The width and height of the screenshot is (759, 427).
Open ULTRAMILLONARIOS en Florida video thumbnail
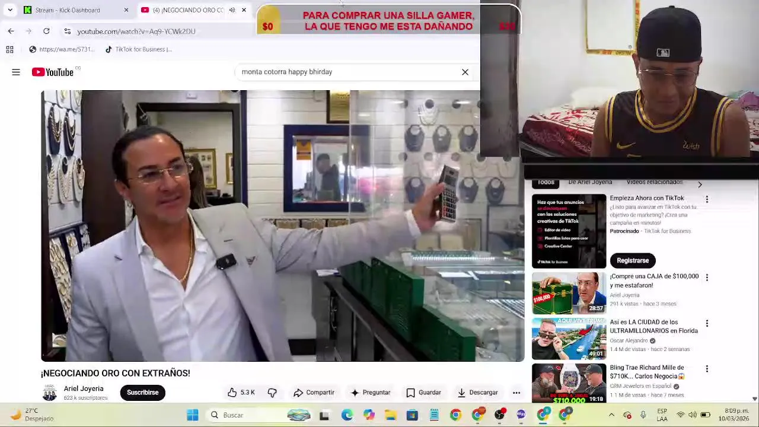(x=569, y=339)
